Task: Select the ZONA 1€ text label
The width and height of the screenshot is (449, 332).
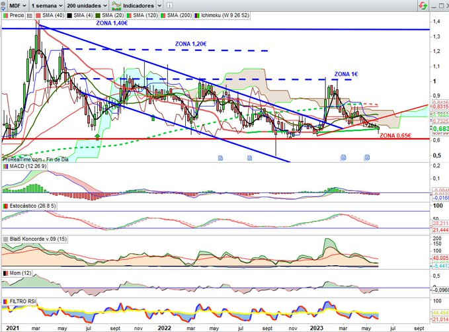Action: coord(347,74)
